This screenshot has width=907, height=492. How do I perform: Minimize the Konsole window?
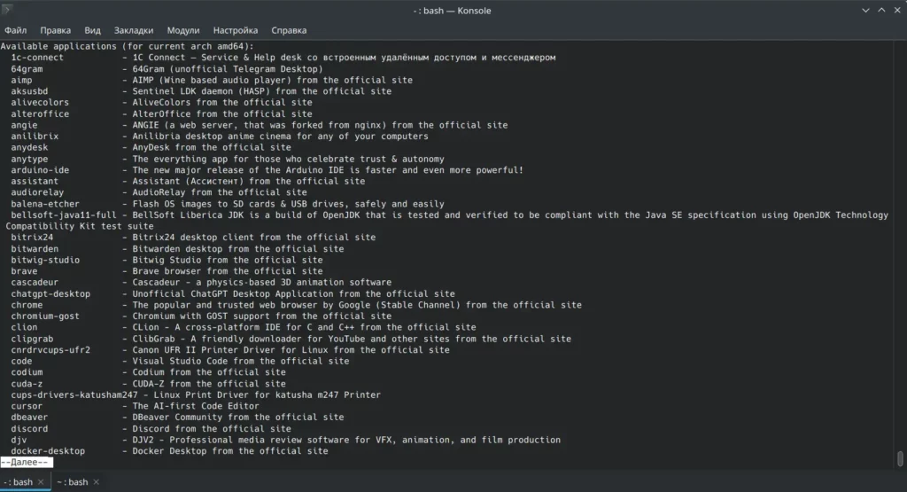pos(865,11)
